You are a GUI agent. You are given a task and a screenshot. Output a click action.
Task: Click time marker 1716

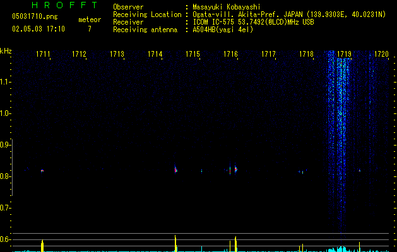click(230, 54)
